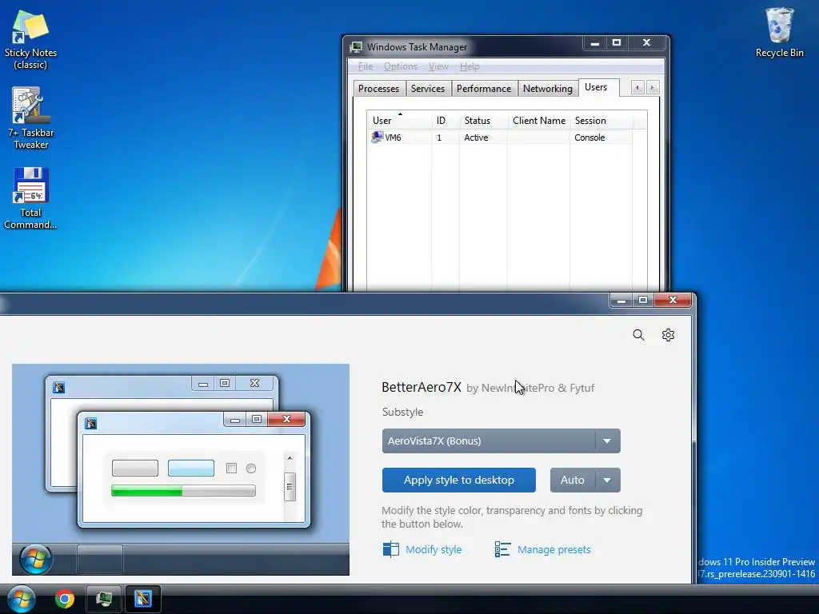Click the Windows Start orb on taskbar
Viewport: 819px width, 614px height.
tap(22, 599)
